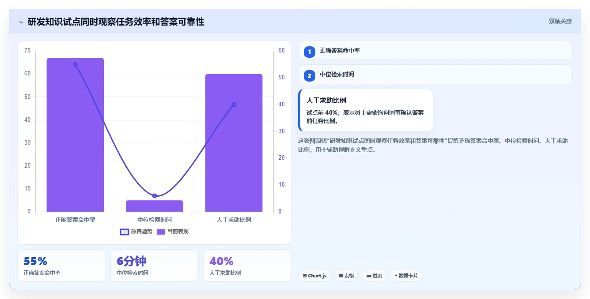The image size is (590, 299).
Task: Click the number 2 badge
Action: (x=310, y=76)
